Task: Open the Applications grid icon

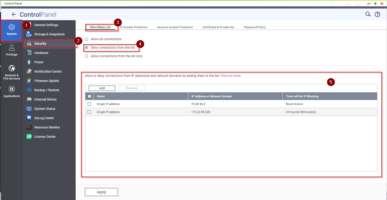Action: [11, 89]
